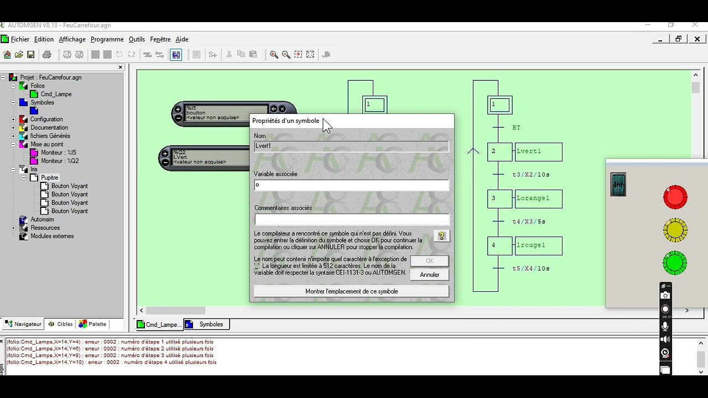This screenshot has width=708, height=398.
Task: Click the minus icon on %I5 monitor
Action: point(178,118)
